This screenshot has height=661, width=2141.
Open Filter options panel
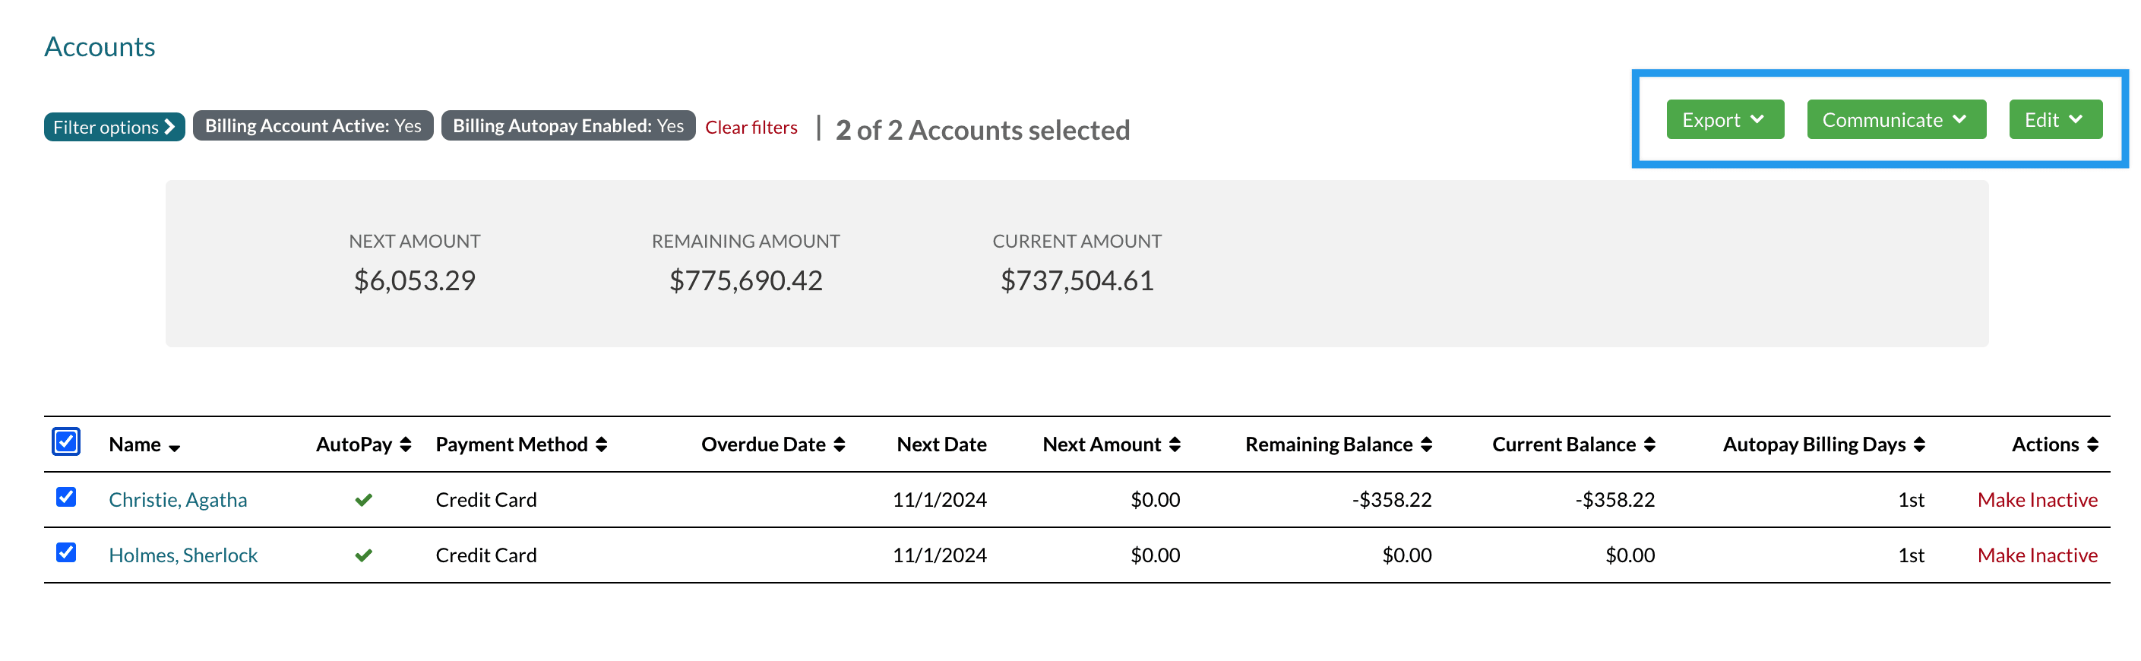click(x=114, y=126)
